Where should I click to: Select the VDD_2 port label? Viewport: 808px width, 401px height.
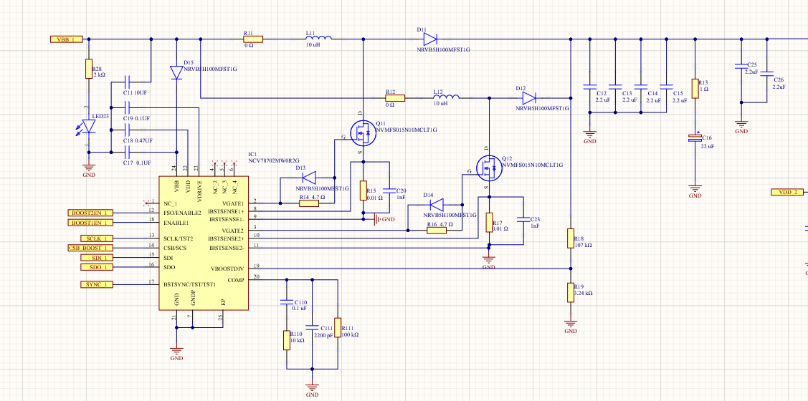pos(787,192)
